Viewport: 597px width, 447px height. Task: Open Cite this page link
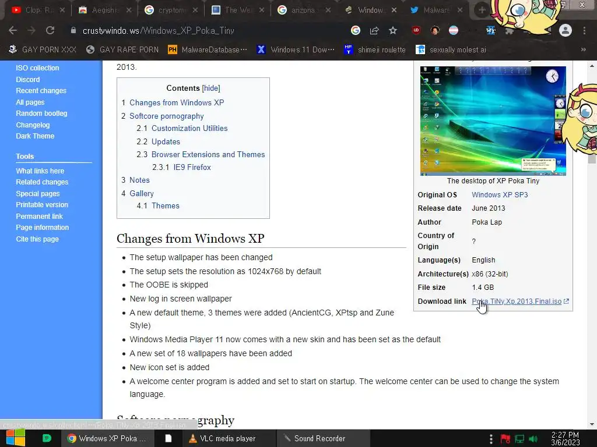[37, 239]
